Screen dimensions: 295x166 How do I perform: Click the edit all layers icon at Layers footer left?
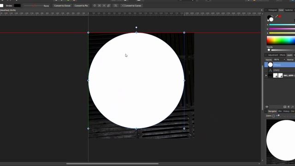[267, 107]
